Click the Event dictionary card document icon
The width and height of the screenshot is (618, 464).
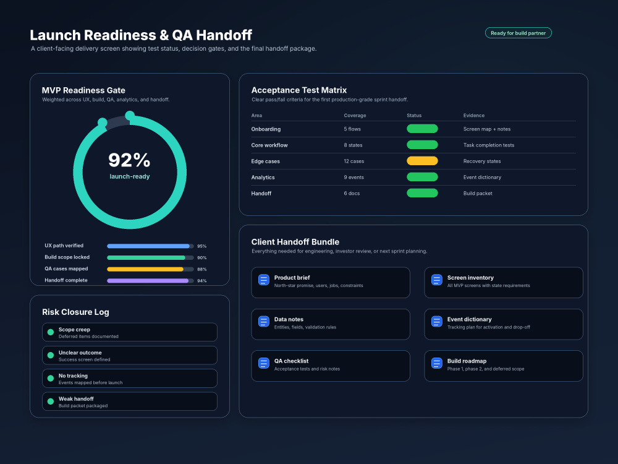pos(437,322)
